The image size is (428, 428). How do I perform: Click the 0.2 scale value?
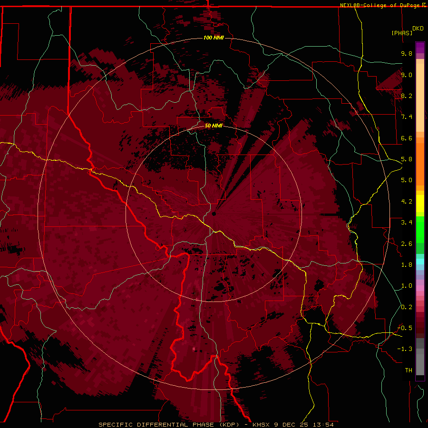pos(407,307)
